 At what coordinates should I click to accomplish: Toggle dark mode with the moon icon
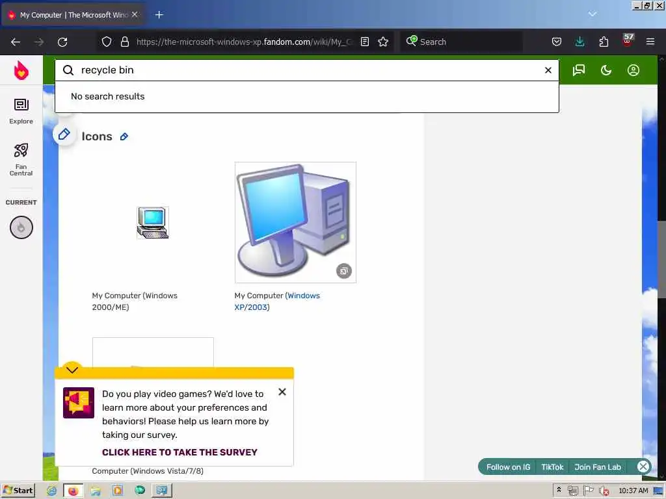point(606,70)
